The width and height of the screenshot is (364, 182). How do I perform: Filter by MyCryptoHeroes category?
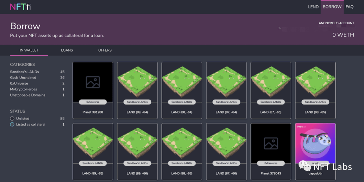[37, 89]
